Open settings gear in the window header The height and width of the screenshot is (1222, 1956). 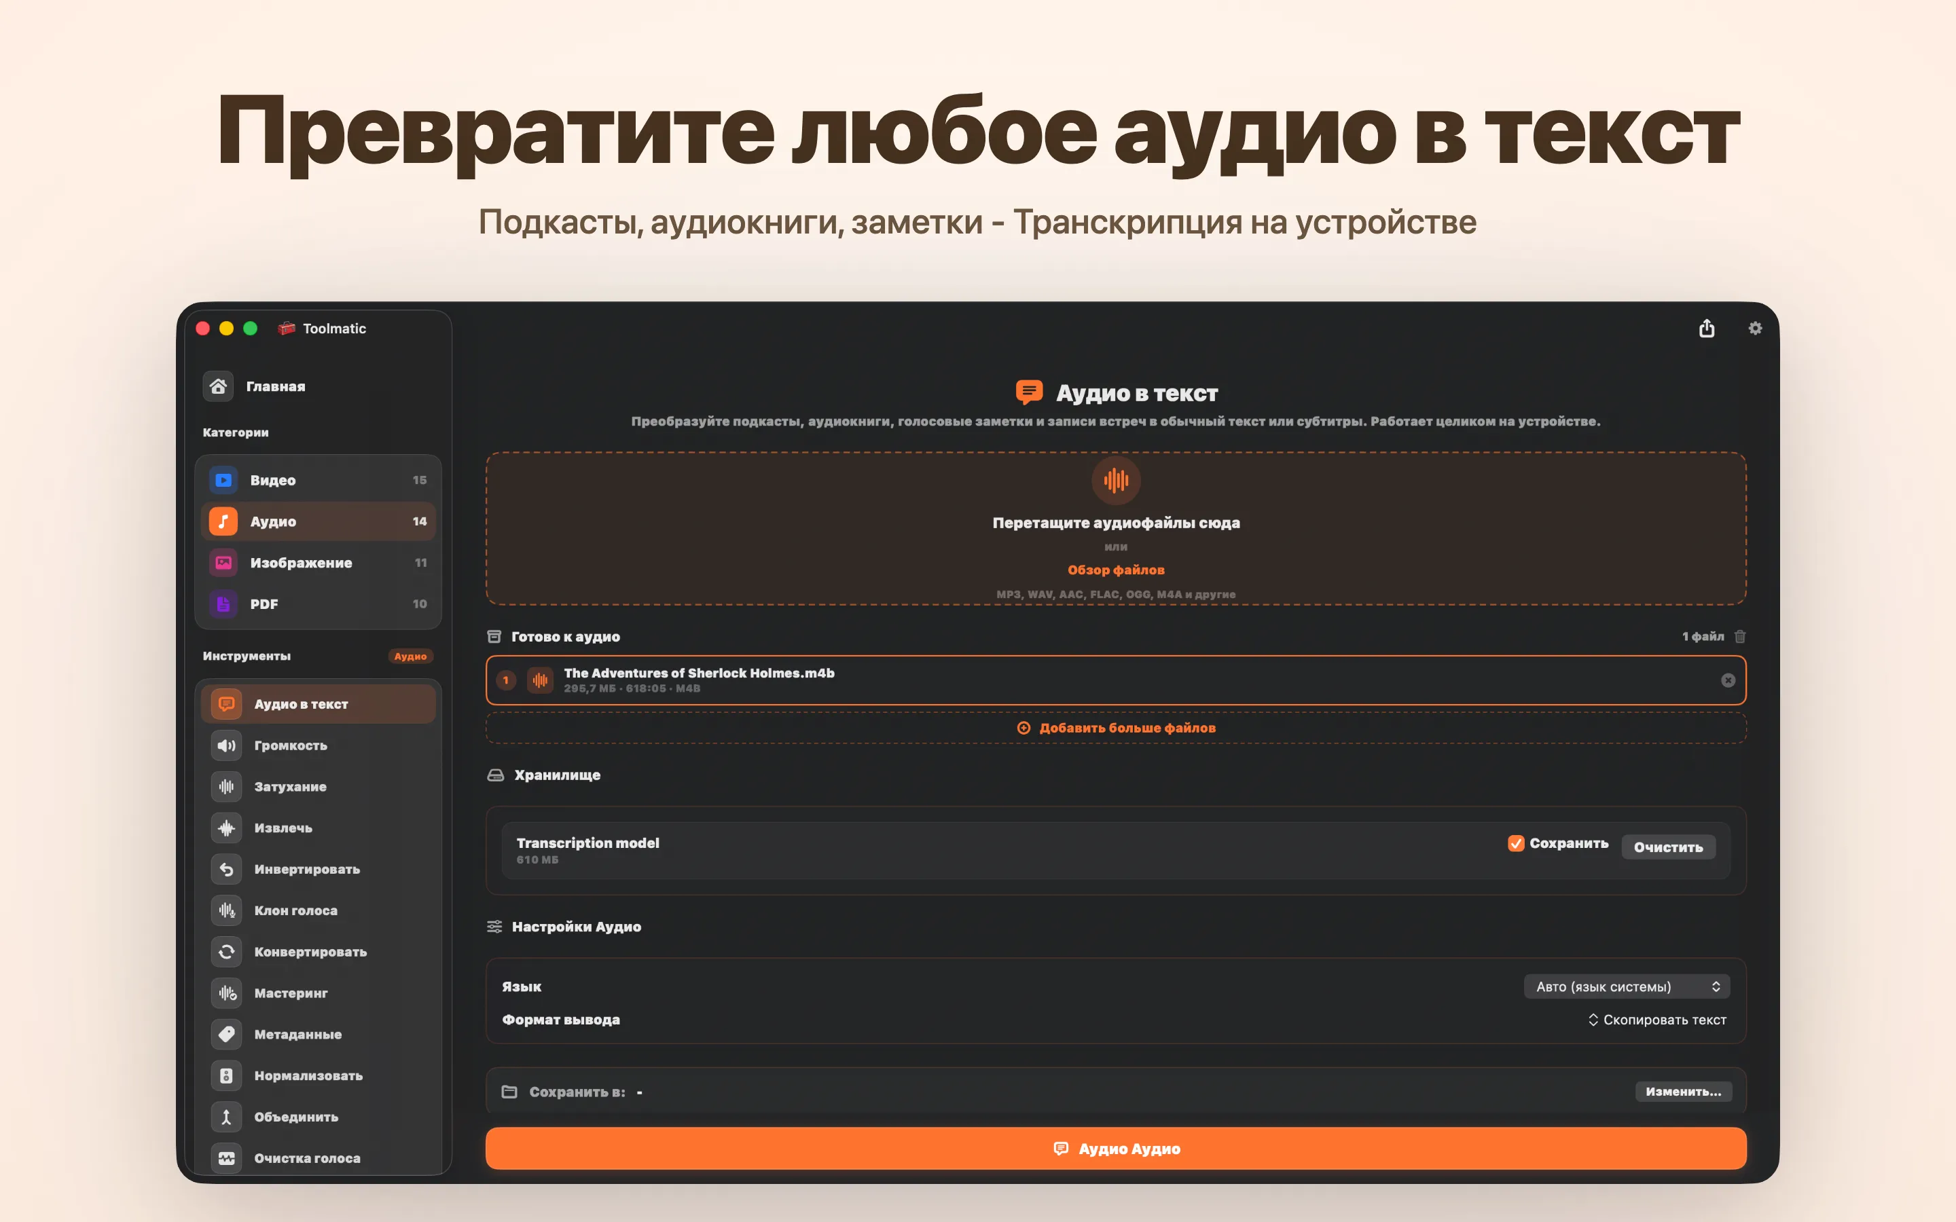tap(1755, 328)
